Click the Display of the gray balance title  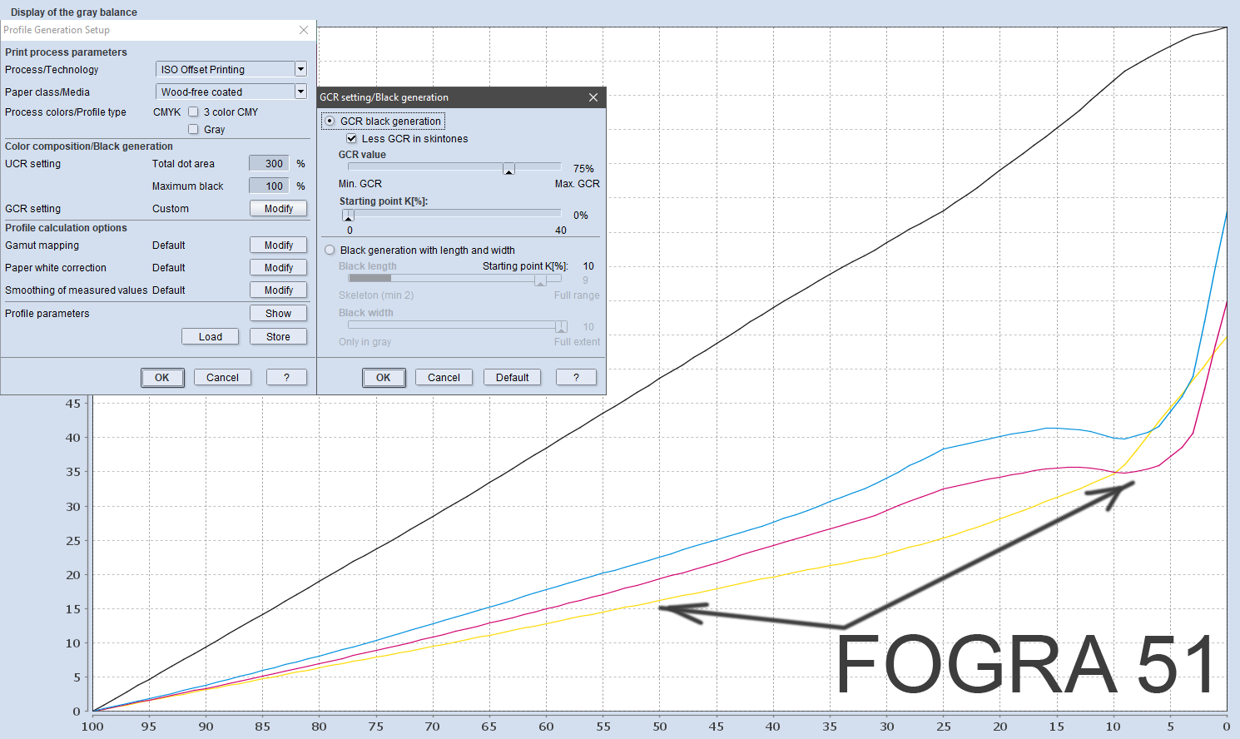tap(74, 12)
